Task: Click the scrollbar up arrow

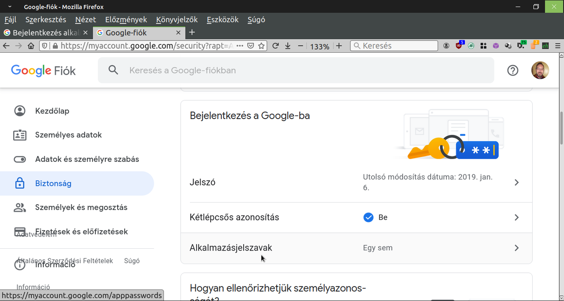Action: coord(561,55)
